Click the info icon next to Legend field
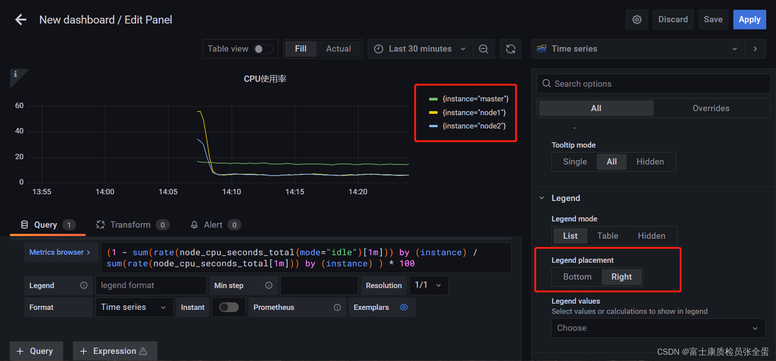This screenshot has height=361, width=776. pyautogui.click(x=84, y=285)
